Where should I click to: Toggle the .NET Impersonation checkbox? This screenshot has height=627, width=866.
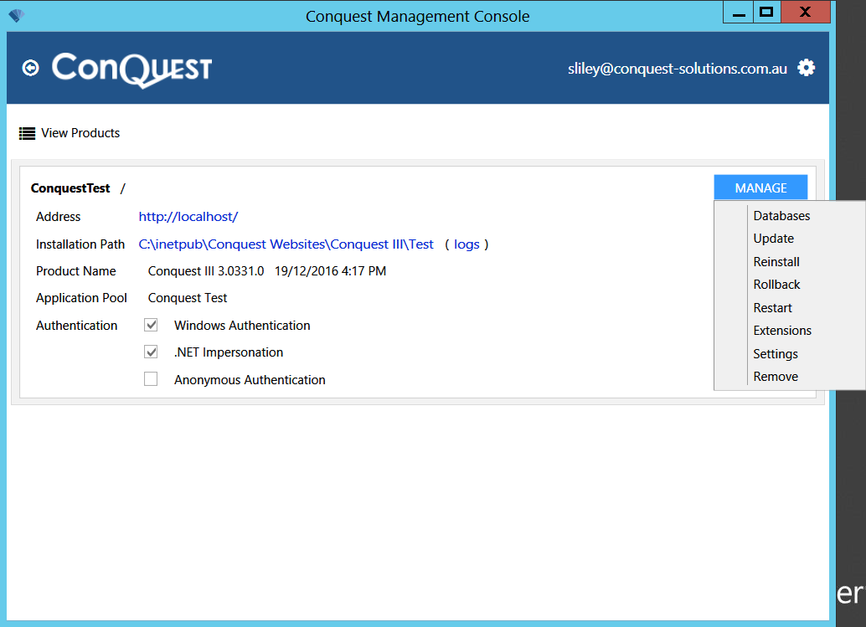click(151, 352)
